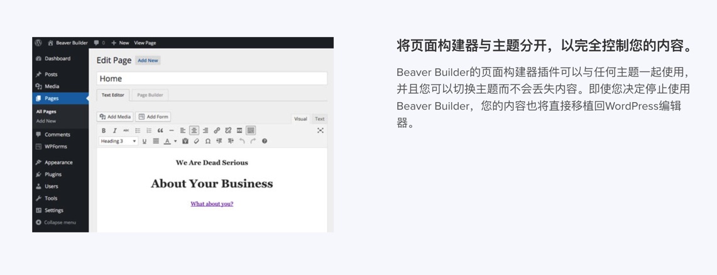Click the remove link icon
Viewport: 717px width, 275px height.
tap(228, 130)
